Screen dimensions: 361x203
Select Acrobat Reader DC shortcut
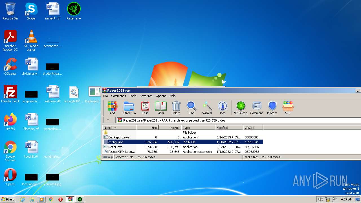10,41
